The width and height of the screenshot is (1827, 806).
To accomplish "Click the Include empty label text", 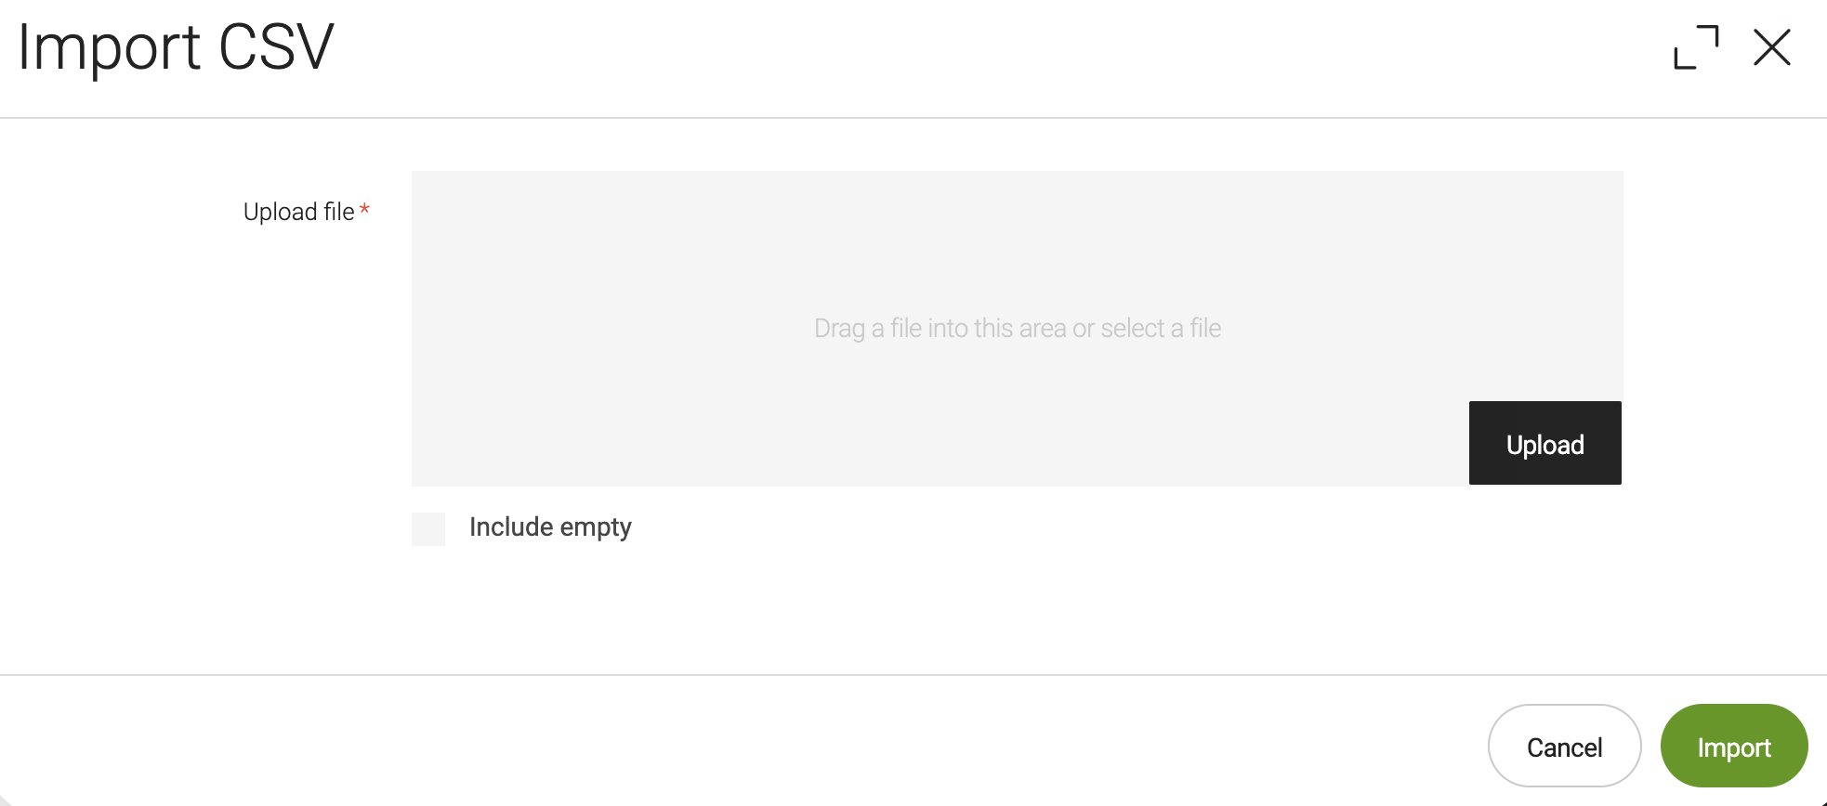I will [x=550, y=527].
